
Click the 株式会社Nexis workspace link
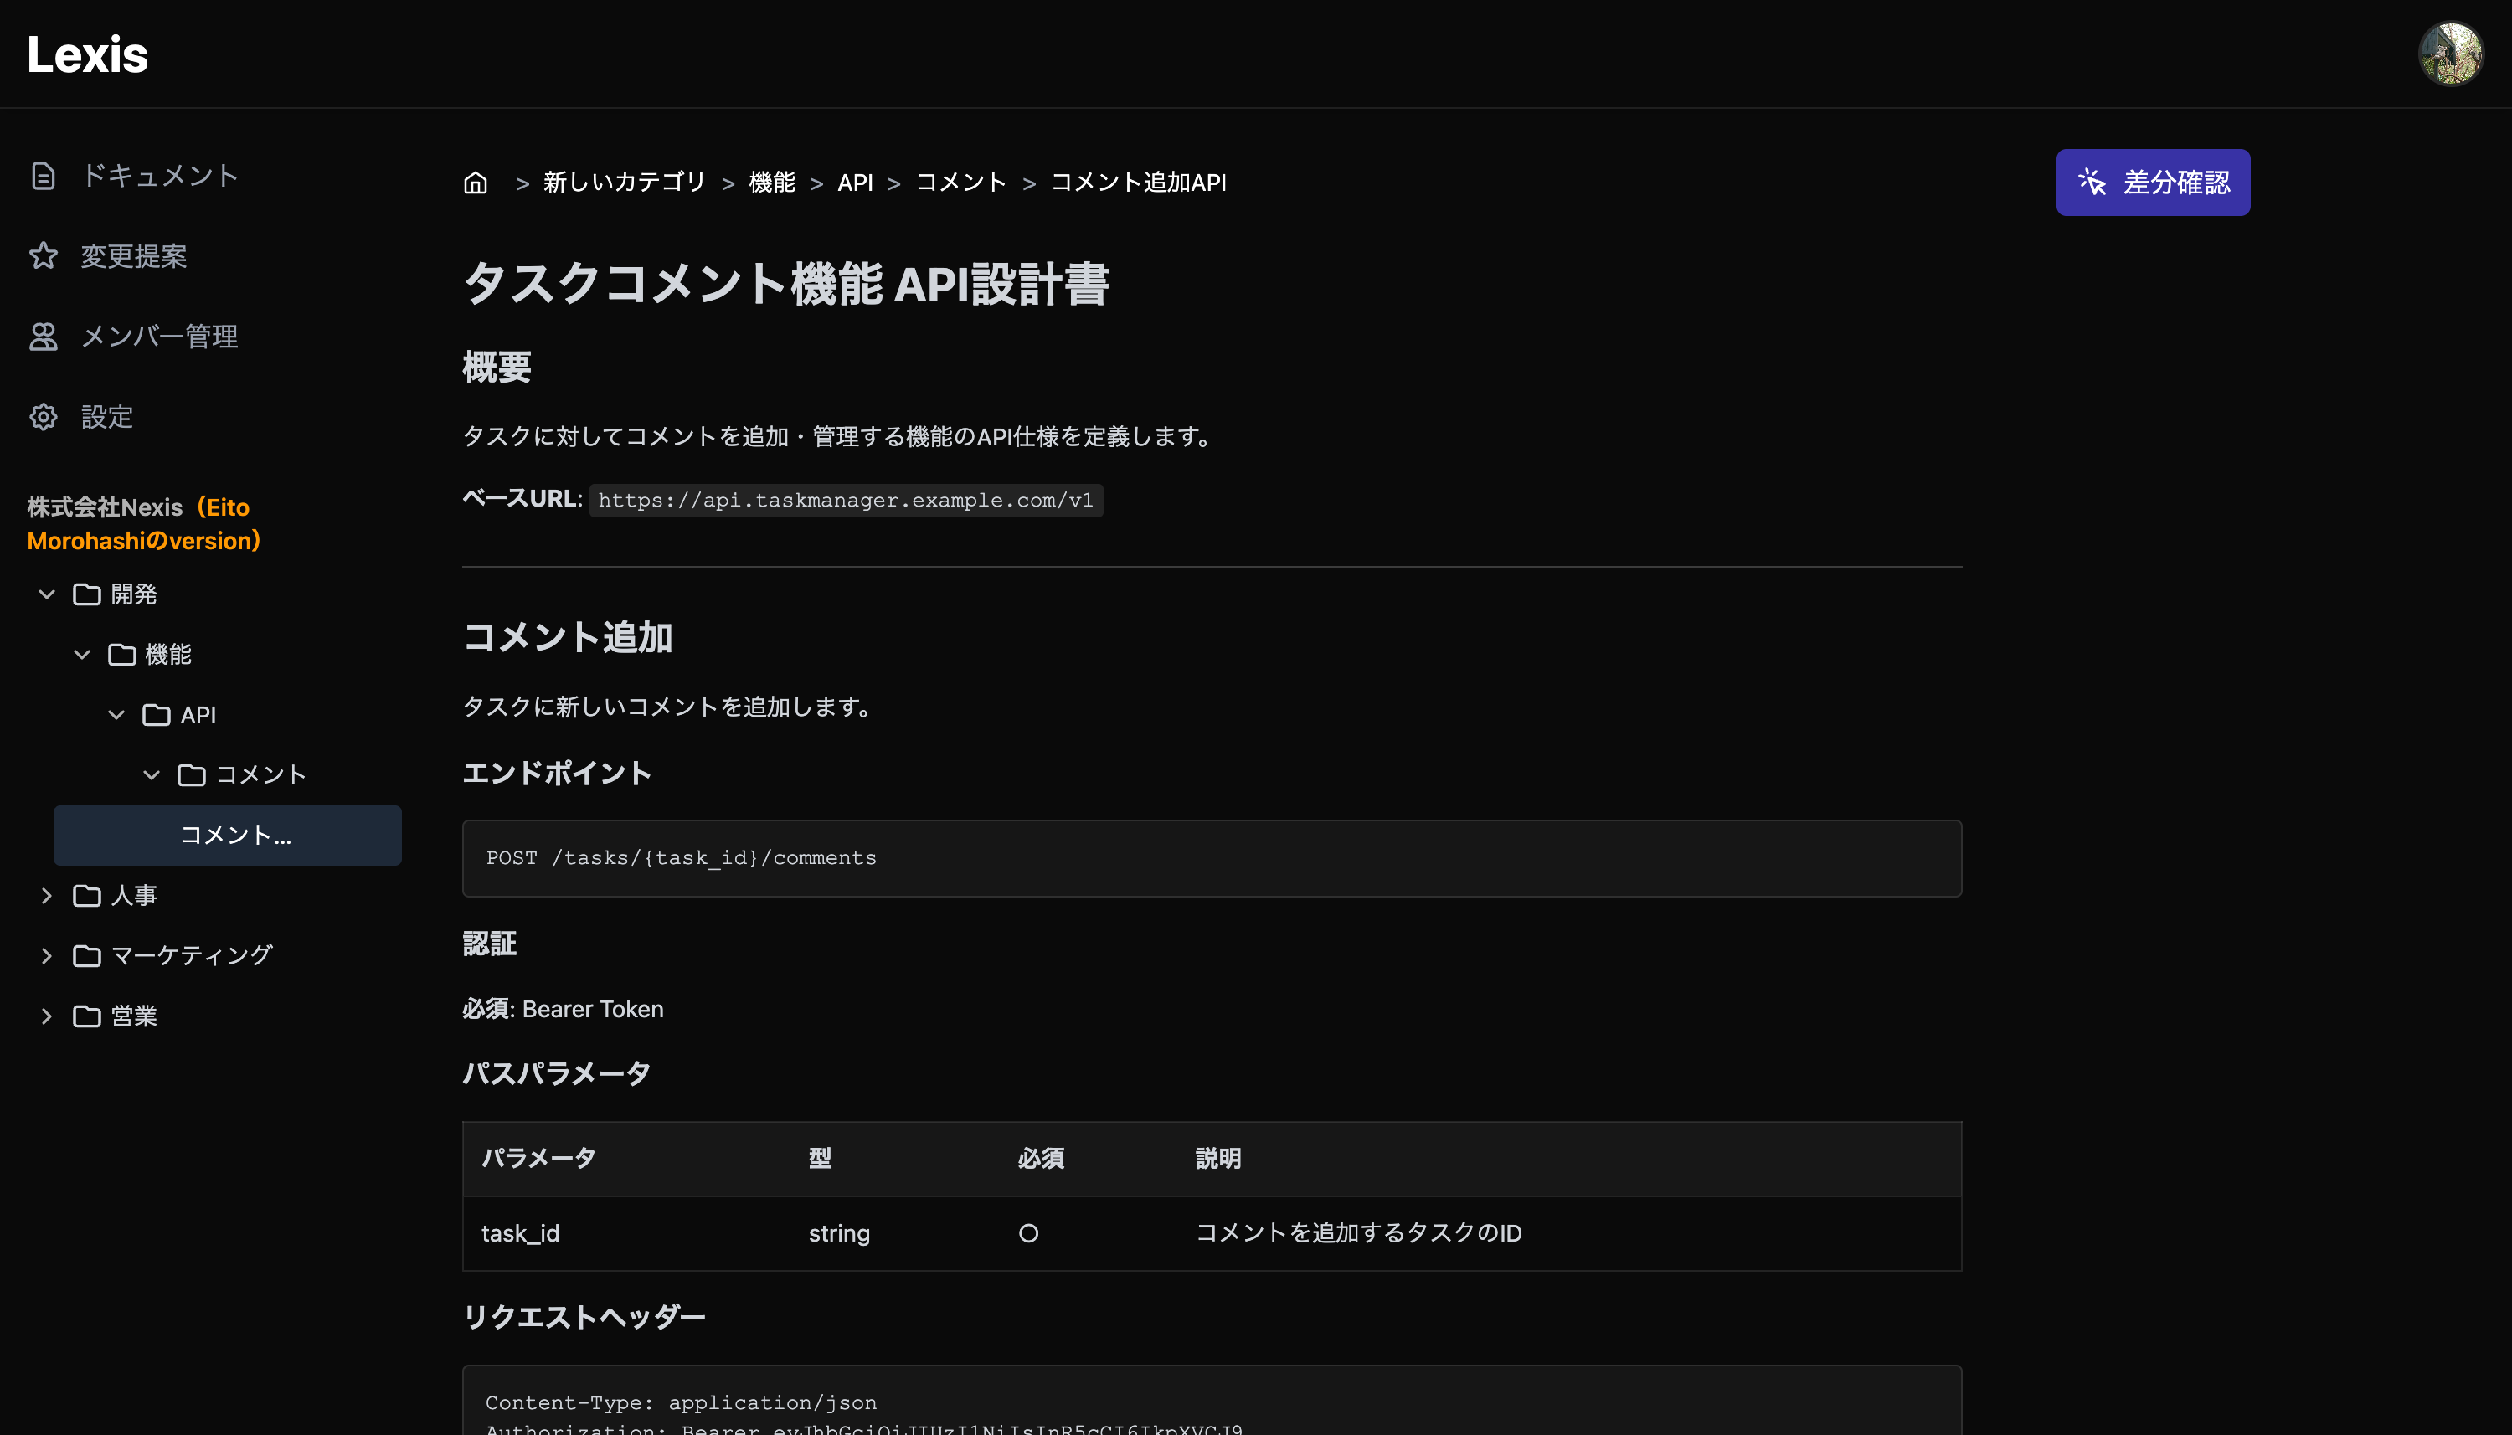click(143, 523)
